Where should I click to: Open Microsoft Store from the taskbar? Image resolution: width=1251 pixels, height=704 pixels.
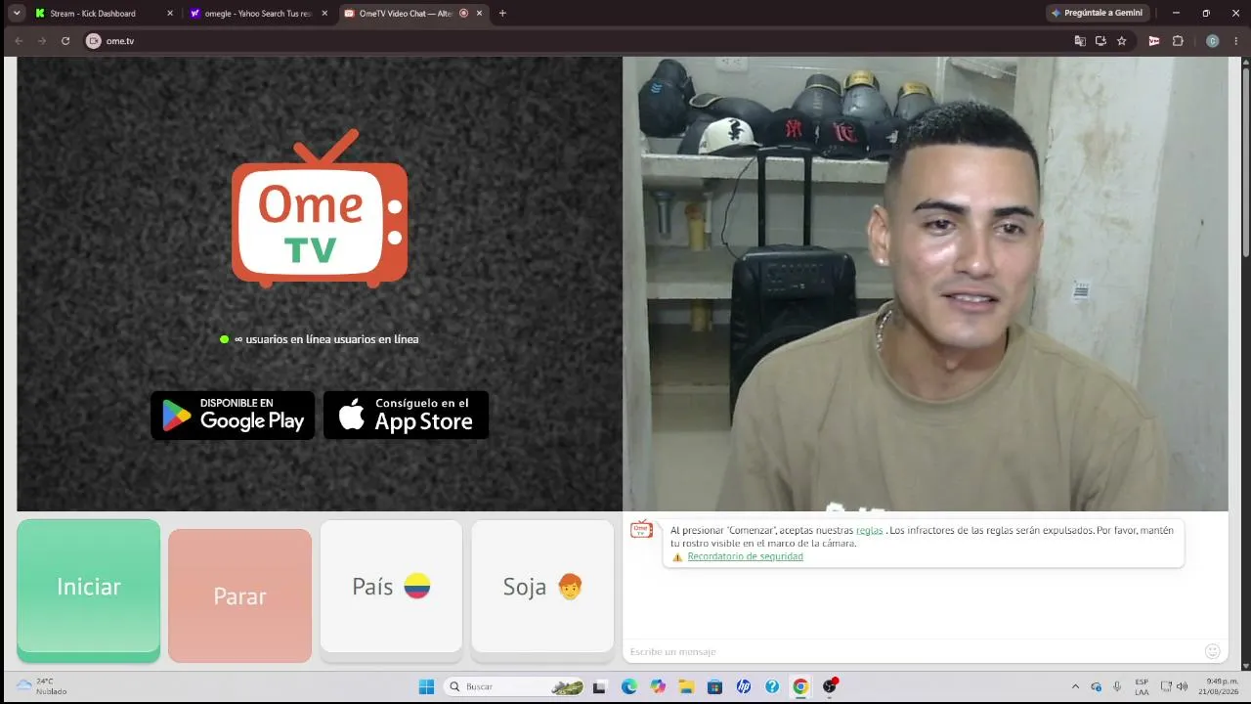[x=714, y=686]
